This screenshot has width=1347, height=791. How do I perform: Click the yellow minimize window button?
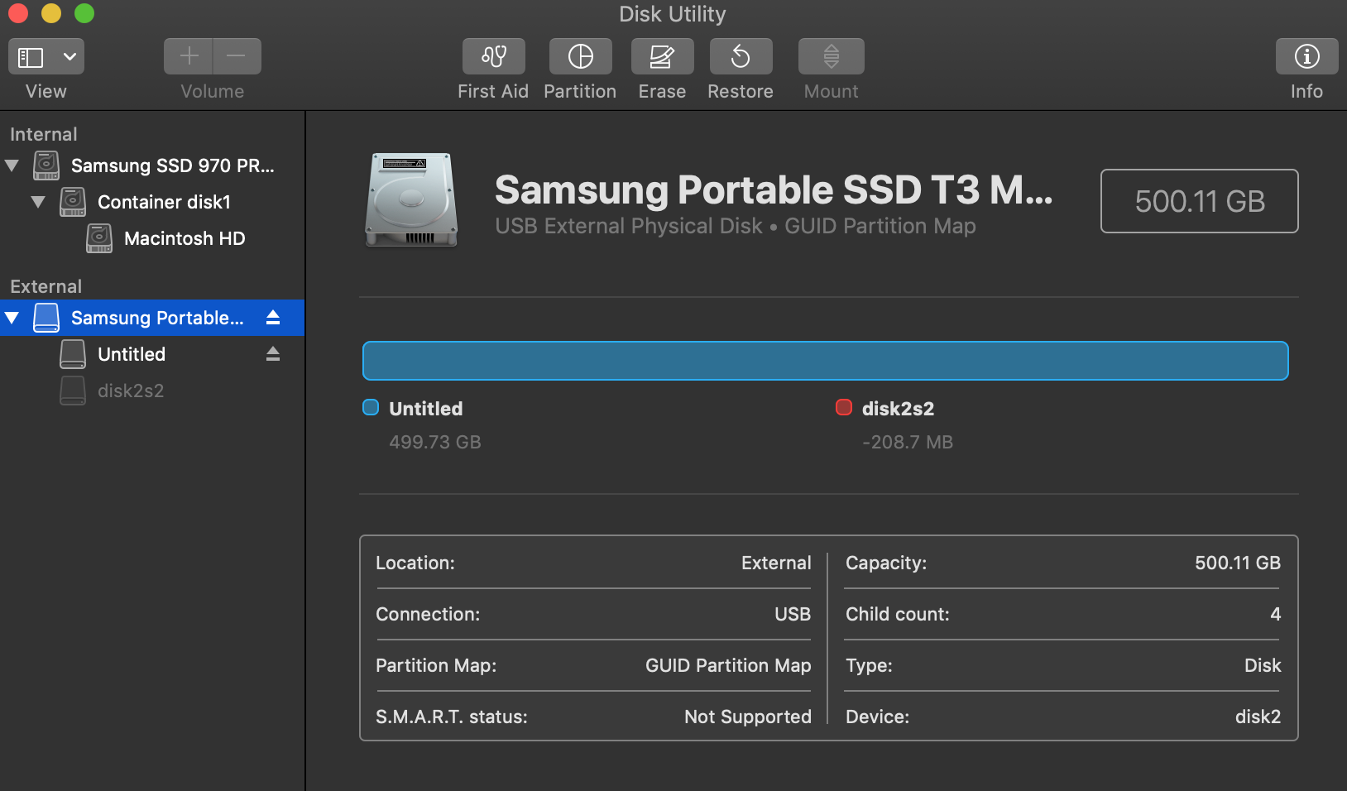(x=51, y=13)
